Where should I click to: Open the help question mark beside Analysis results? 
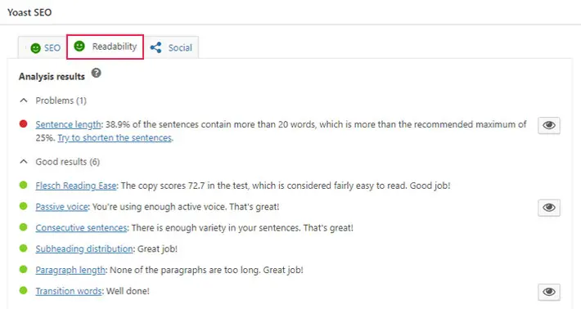[97, 73]
